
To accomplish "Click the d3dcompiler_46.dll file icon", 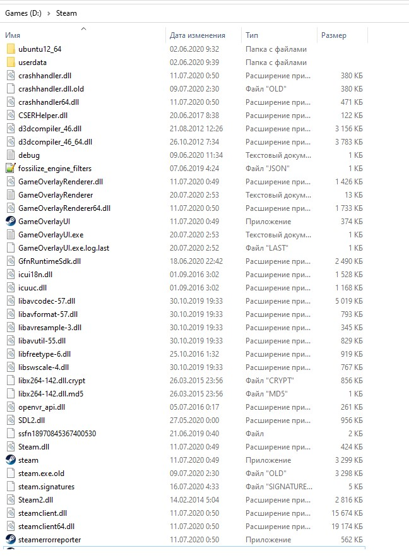I will pyautogui.click(x=11, y=129).
